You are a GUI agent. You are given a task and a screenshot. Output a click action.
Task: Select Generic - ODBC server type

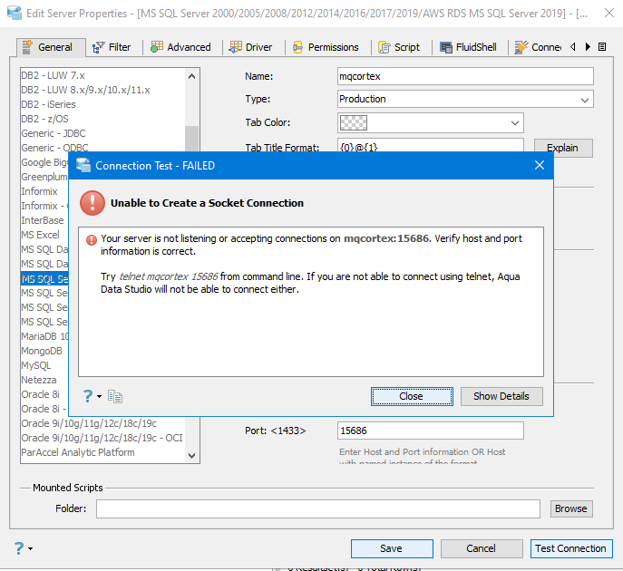pos(102,148)
